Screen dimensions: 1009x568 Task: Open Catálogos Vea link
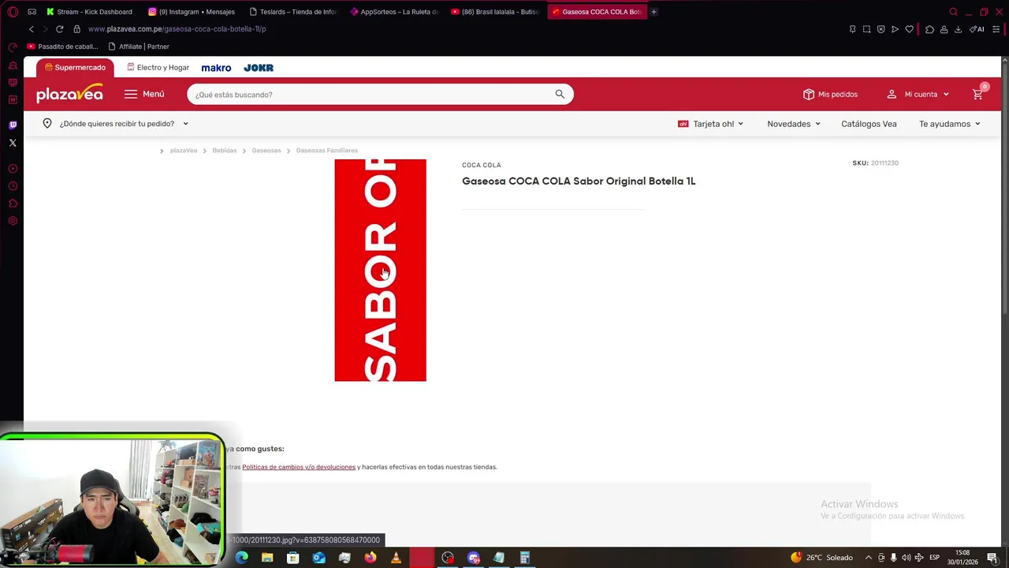(869, 124)
